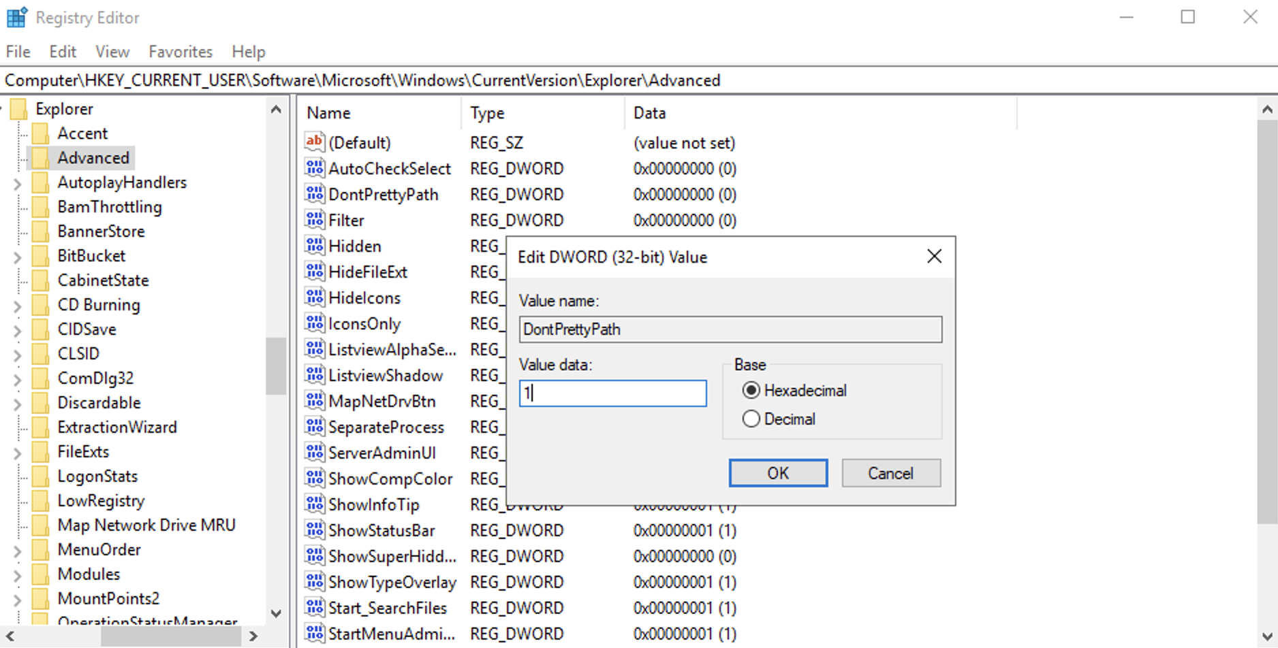Viewport: 1278px width, 648px height.
Task: Click the ServerAdminUI DWORD icon
Action: tap(314, 453)
